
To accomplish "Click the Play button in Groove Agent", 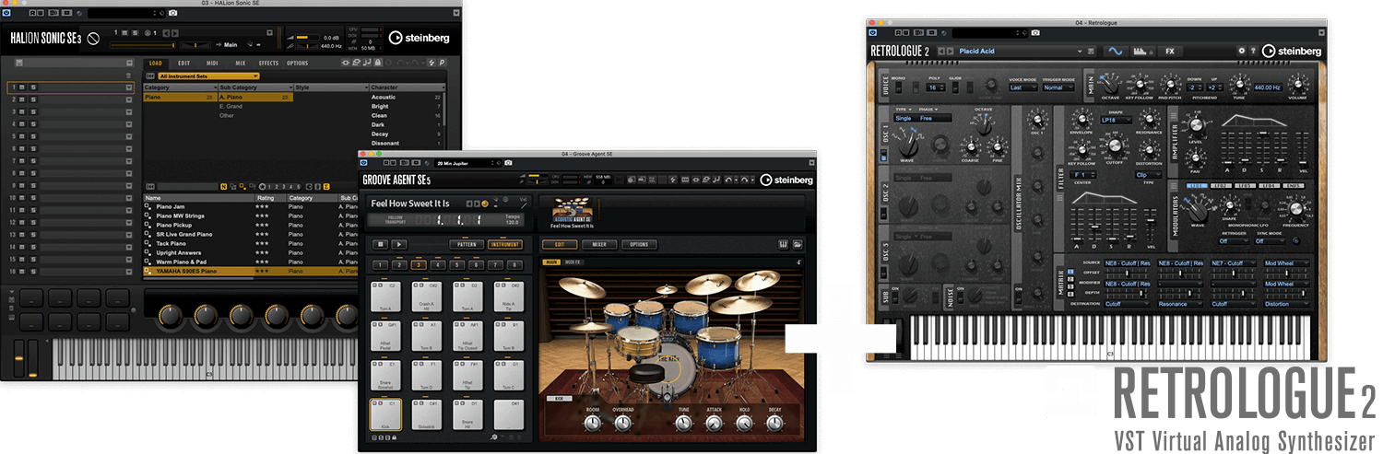I will tap(398, 244).
